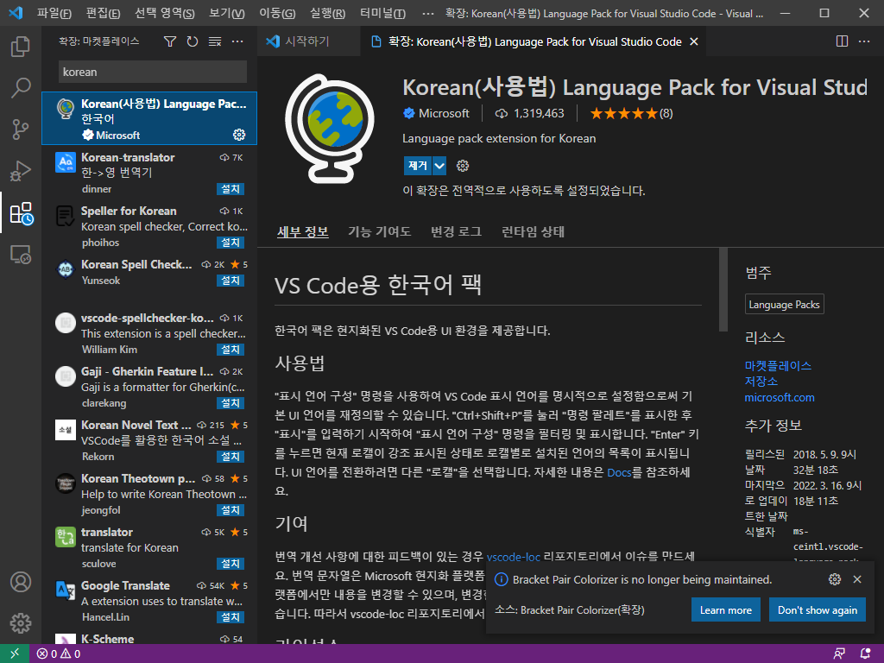Click Don't show again button

tap(818, 610)
